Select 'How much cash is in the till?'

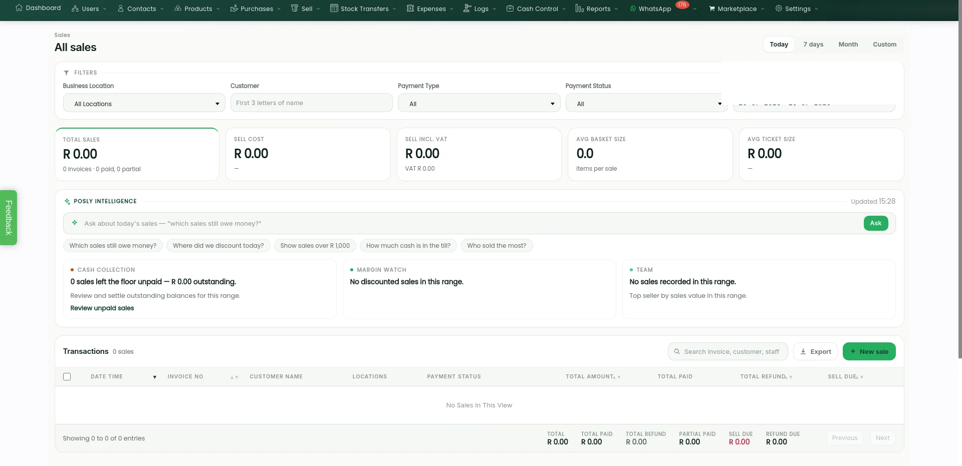408,245
